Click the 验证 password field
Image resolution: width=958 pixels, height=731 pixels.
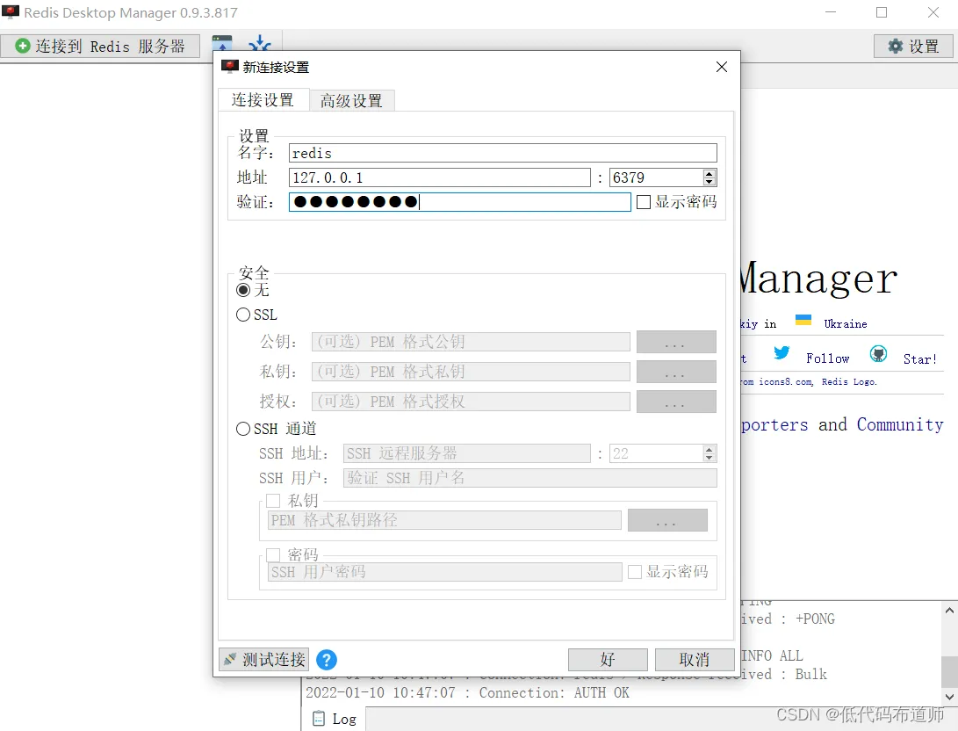point(460,202)
